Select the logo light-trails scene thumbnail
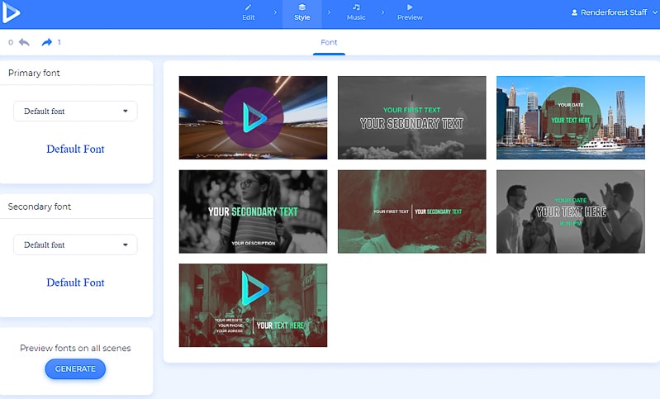660x399 pixels. point(253,117)
